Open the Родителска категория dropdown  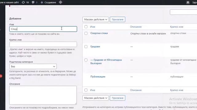coord(33,67)
